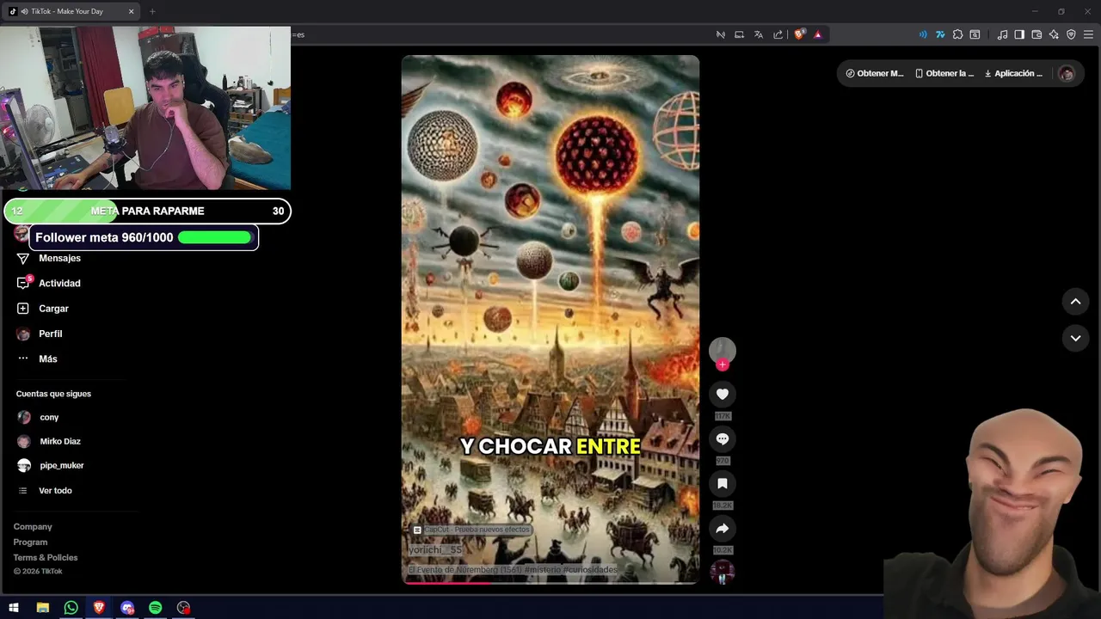Open the creator's avatar beside the video
This screenshot has width=1101, height=619.
point(723,350)
